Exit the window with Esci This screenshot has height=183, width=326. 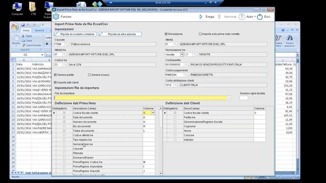(264, 17)
